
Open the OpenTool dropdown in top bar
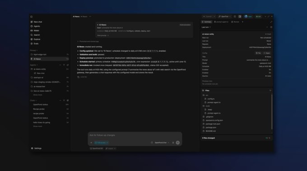pyautogui.click(x=224, y=17)
